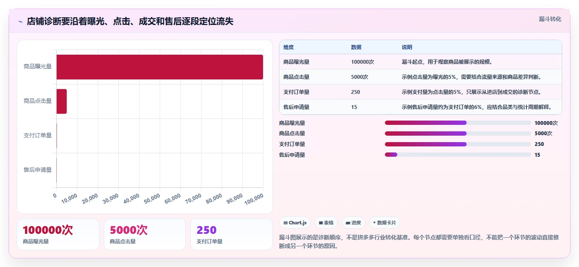Select the 维度 column header
Viewport: 579px width, 267px height.
point(288,47)
